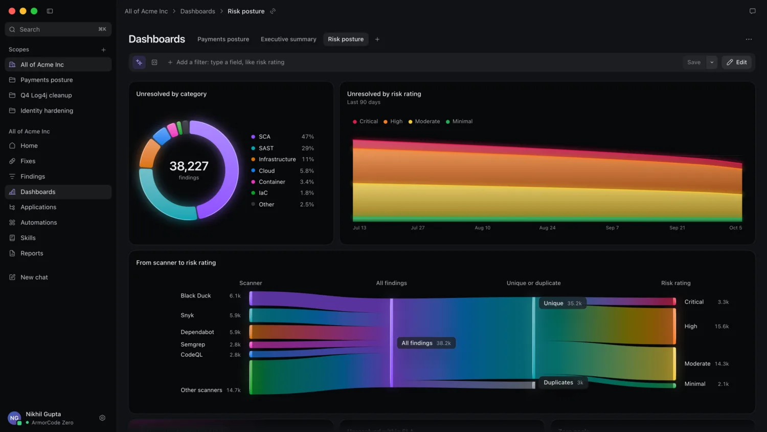This screenshot has height=432, width=767.
Task: Click the Cloud color dot in donut legend
Action: coord(253,170)
